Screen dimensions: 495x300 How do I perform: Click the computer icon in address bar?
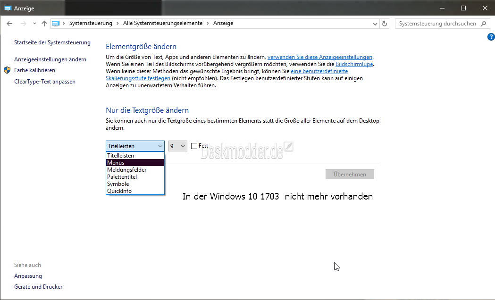coord(56,23)
